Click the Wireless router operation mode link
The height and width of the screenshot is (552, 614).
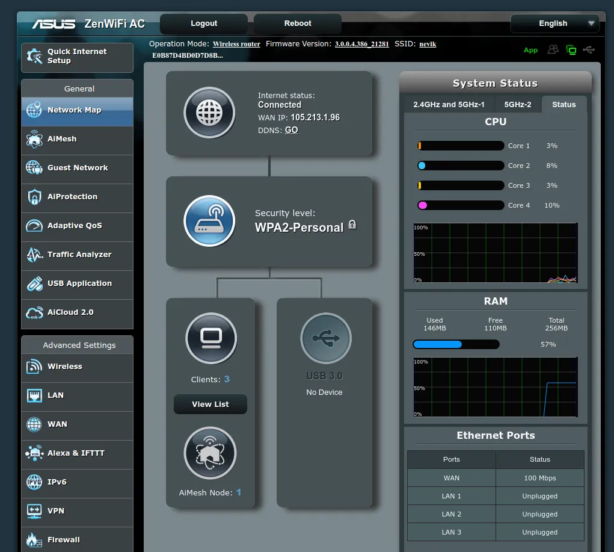click(x=236, y=45)
